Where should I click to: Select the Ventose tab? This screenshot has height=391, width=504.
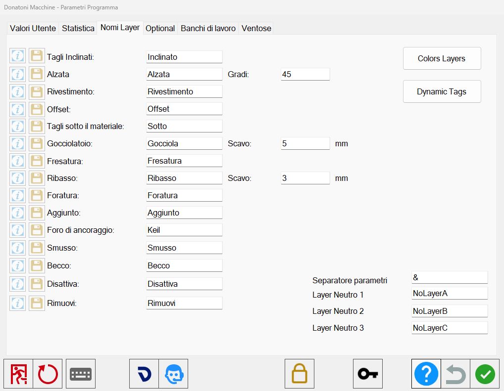[256, 28]
